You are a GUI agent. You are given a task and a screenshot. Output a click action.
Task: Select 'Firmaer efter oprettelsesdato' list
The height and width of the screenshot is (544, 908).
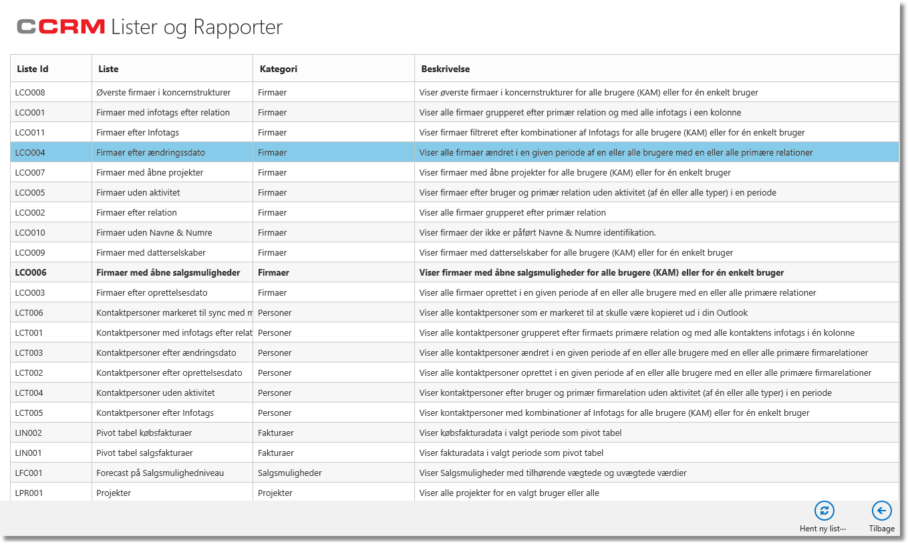coord(152,292)
